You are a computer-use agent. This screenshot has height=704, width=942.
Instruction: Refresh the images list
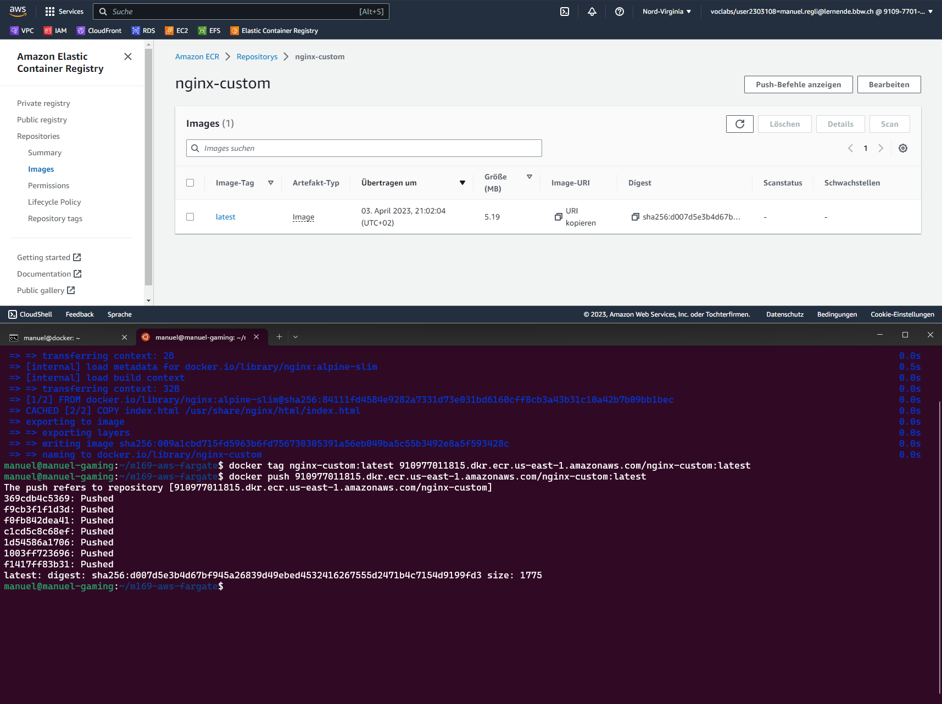[x=739, y=124]
